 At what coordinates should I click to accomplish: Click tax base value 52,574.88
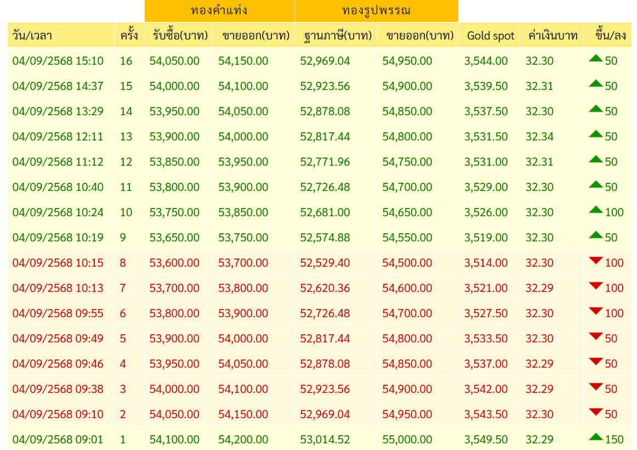[x=325, y=238]
